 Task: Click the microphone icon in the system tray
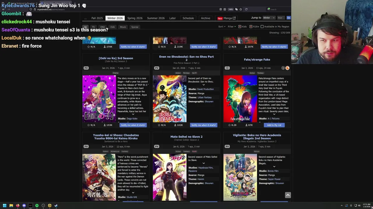pyautogui.click(x=351, y=206)
